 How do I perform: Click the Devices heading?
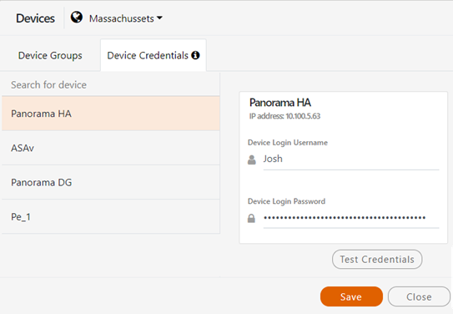(x=35, y=18)
